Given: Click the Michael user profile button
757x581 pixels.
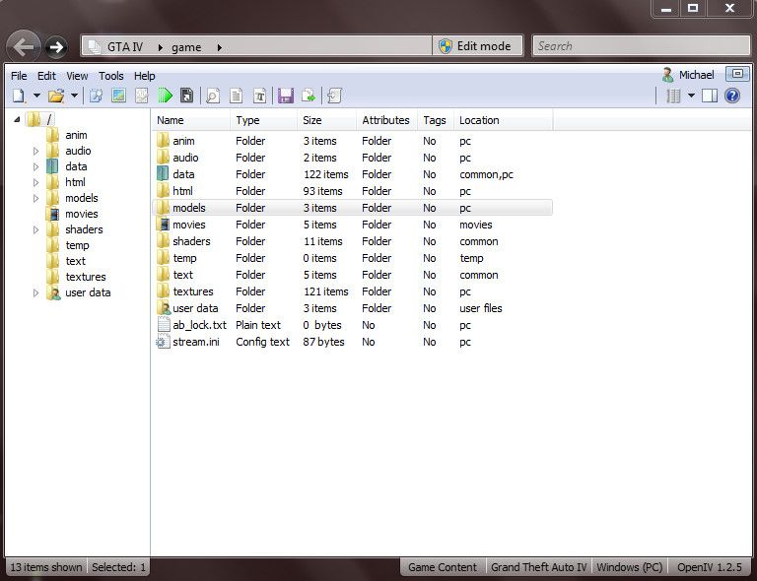Looking at the screenshot, I should (x=688, y=75).
